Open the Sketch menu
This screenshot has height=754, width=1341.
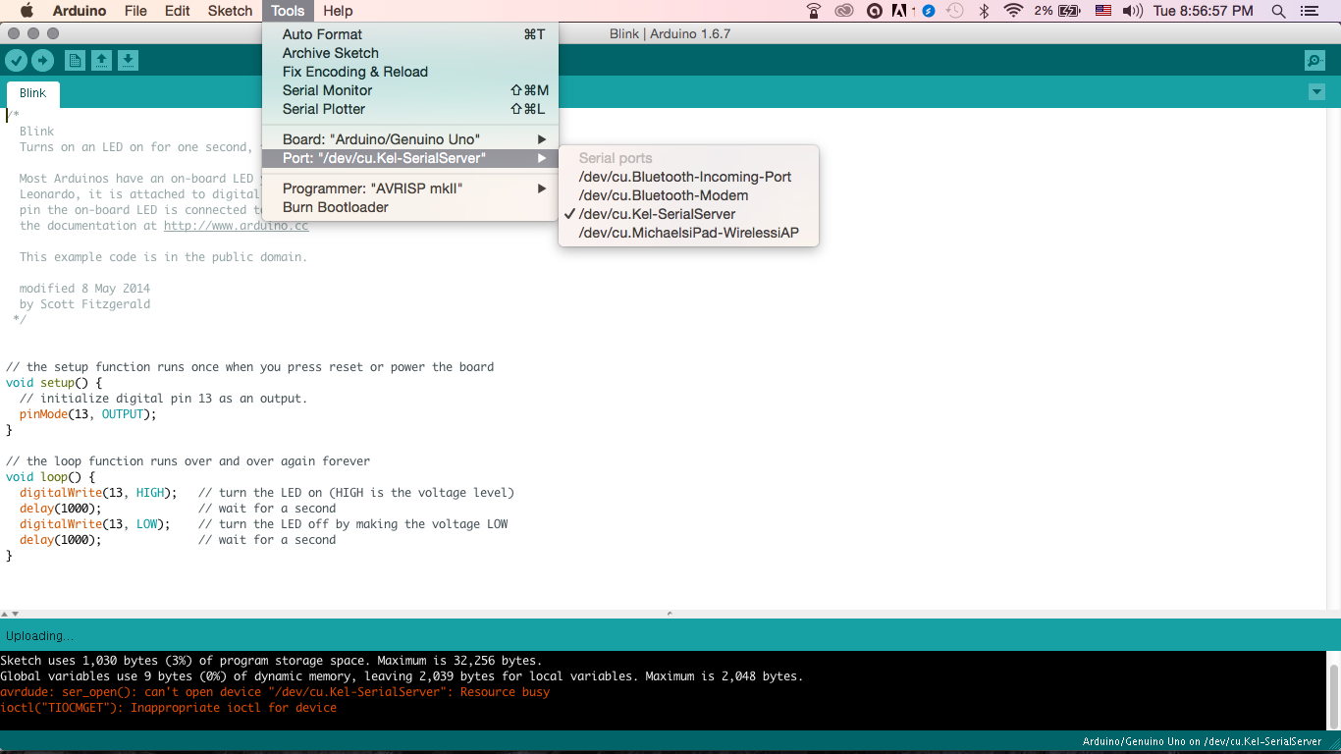pos(230,11)
